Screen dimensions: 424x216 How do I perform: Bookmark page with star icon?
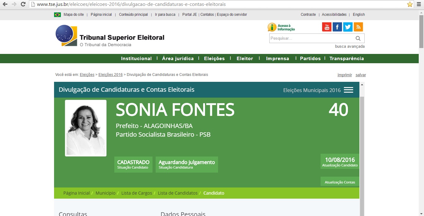pos(410,4)
